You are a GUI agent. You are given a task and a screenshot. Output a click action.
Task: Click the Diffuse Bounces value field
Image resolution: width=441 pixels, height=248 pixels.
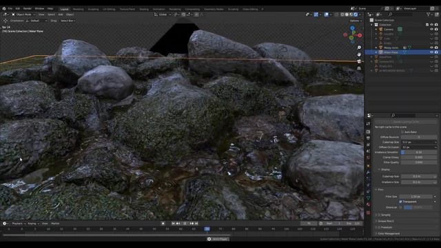coord(419,137)
